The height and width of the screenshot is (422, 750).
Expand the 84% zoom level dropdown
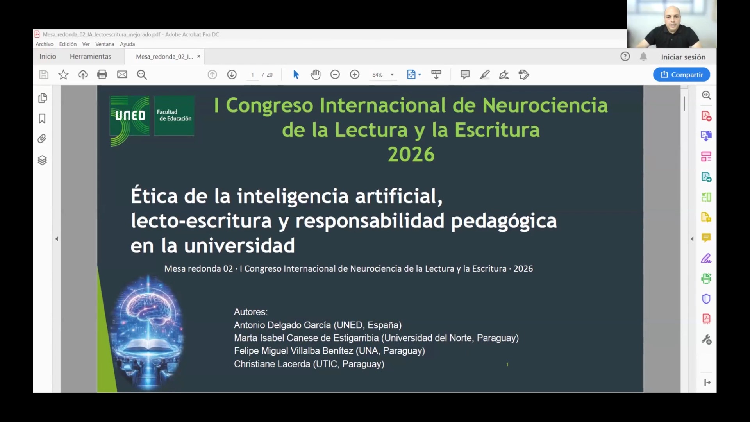click(x=392, y=75)
